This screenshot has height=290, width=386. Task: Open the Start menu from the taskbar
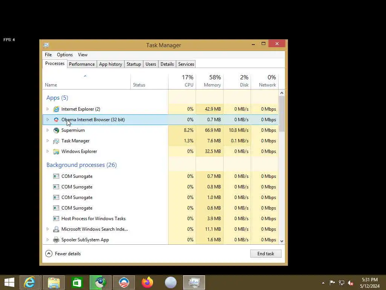tap(9, 282)
